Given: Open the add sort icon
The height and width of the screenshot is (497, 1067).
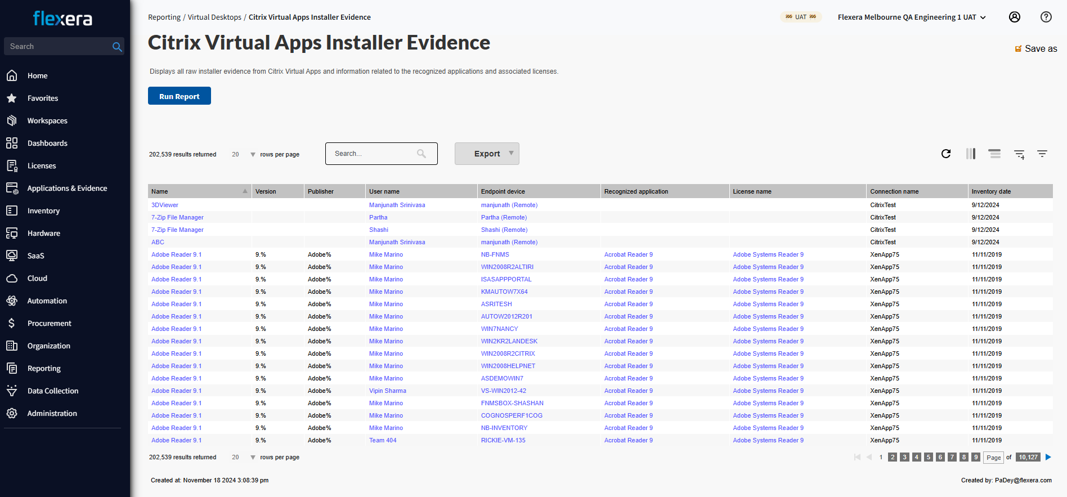Looking at the screenshot, I should [1019, 154].
